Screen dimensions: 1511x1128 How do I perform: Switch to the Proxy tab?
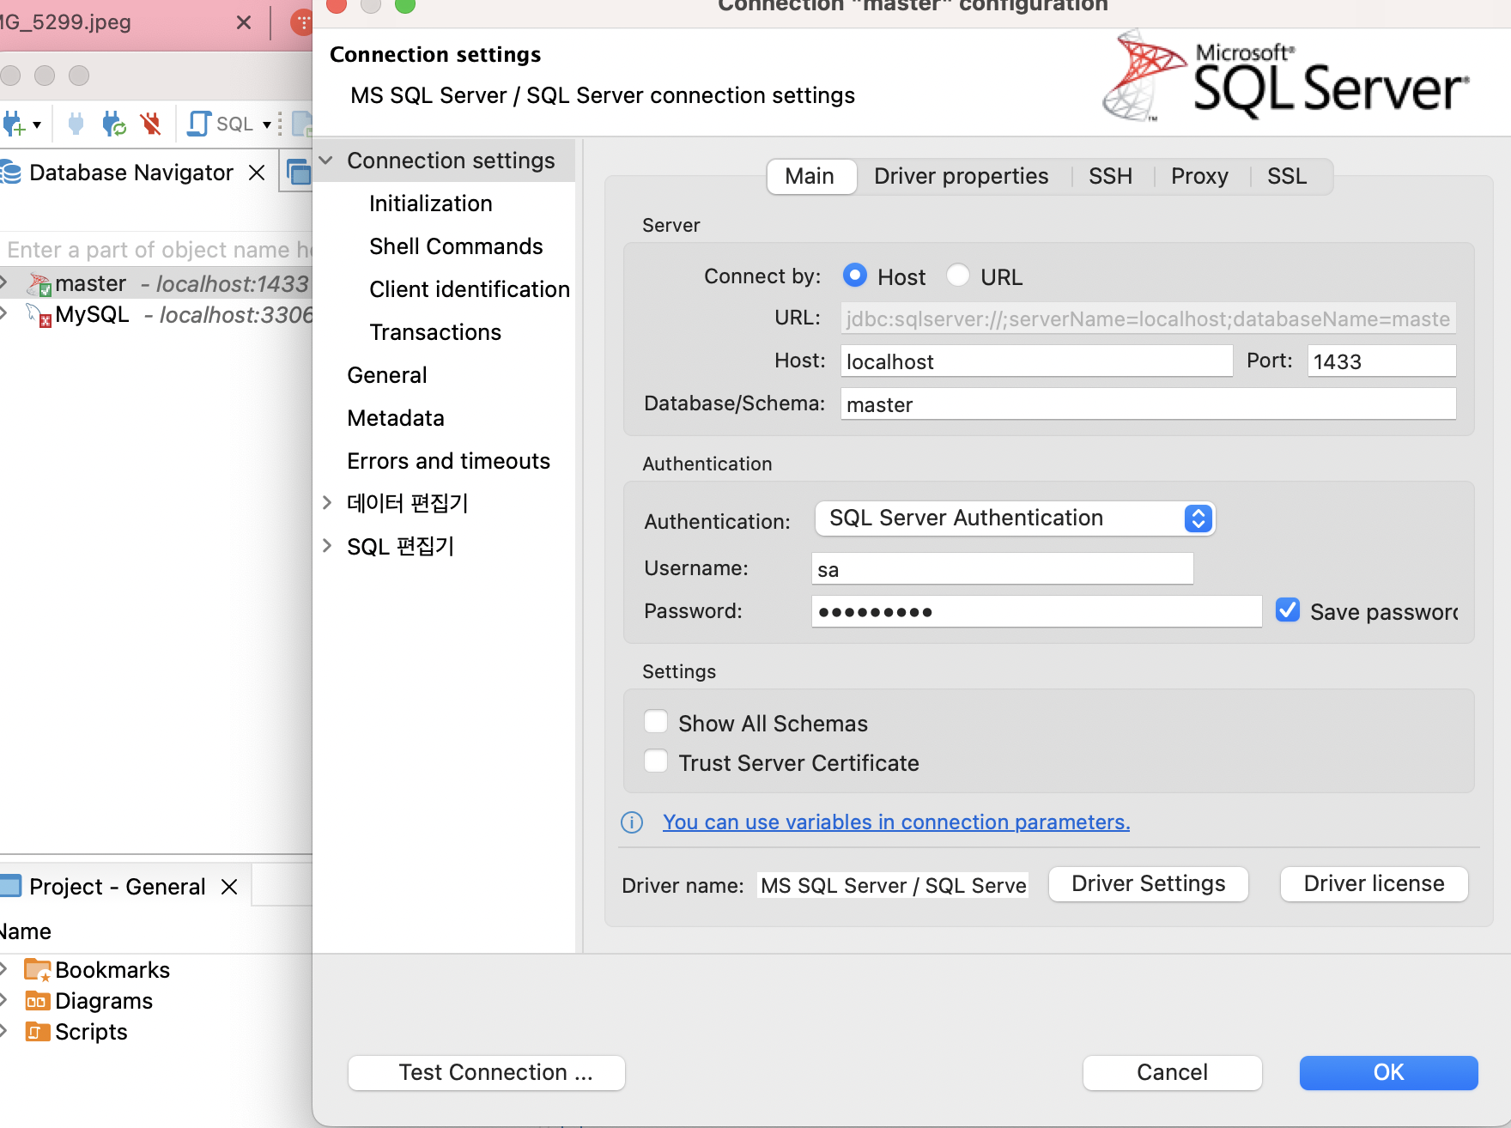(x=1199, y=176)
